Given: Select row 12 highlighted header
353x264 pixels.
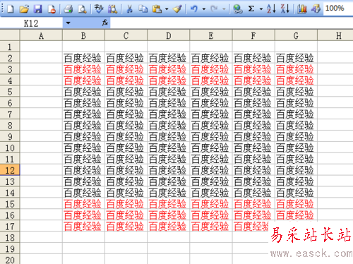Looking at the screenshot, I should [10, 170].
